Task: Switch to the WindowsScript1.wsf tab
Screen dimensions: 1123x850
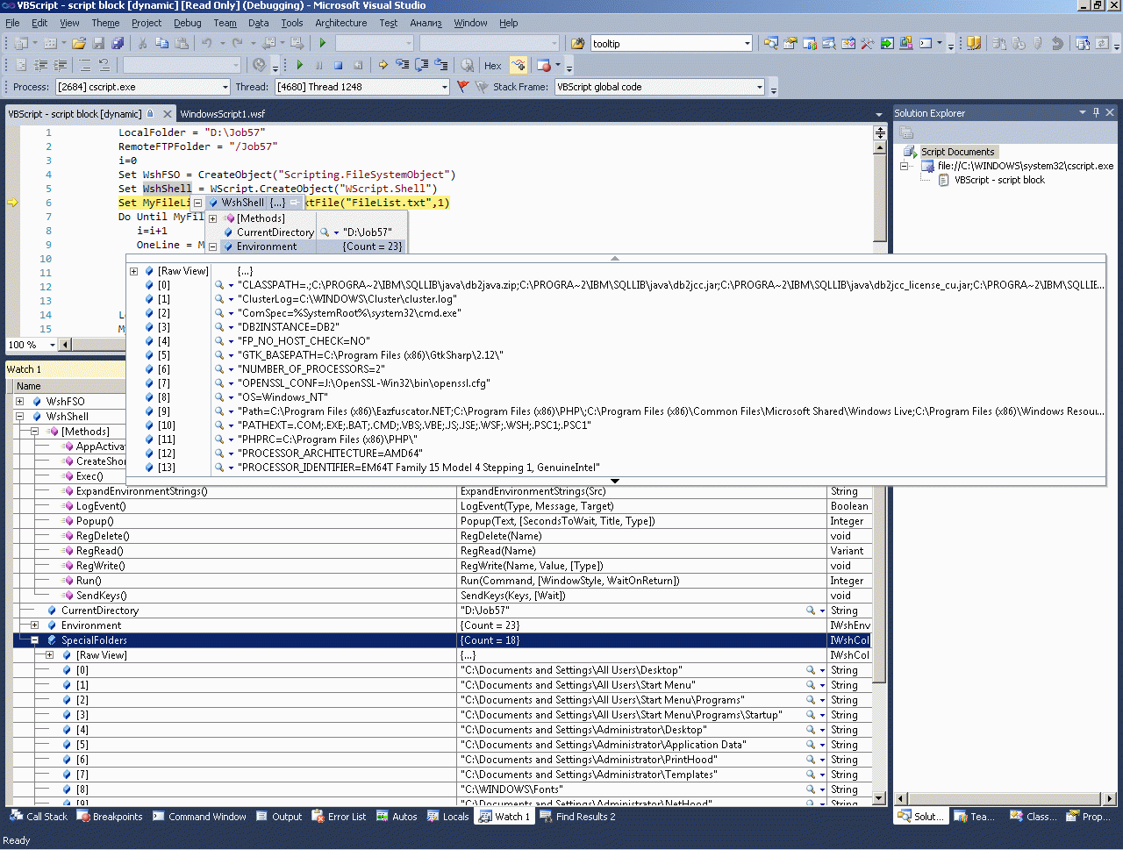Action: point(222,114)
